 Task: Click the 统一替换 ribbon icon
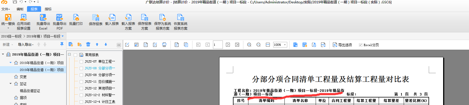[x=8, y=18]
